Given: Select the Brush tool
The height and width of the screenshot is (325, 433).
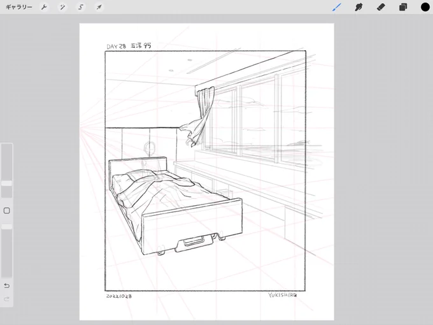Looking at the screenshot, I should 337,7.
